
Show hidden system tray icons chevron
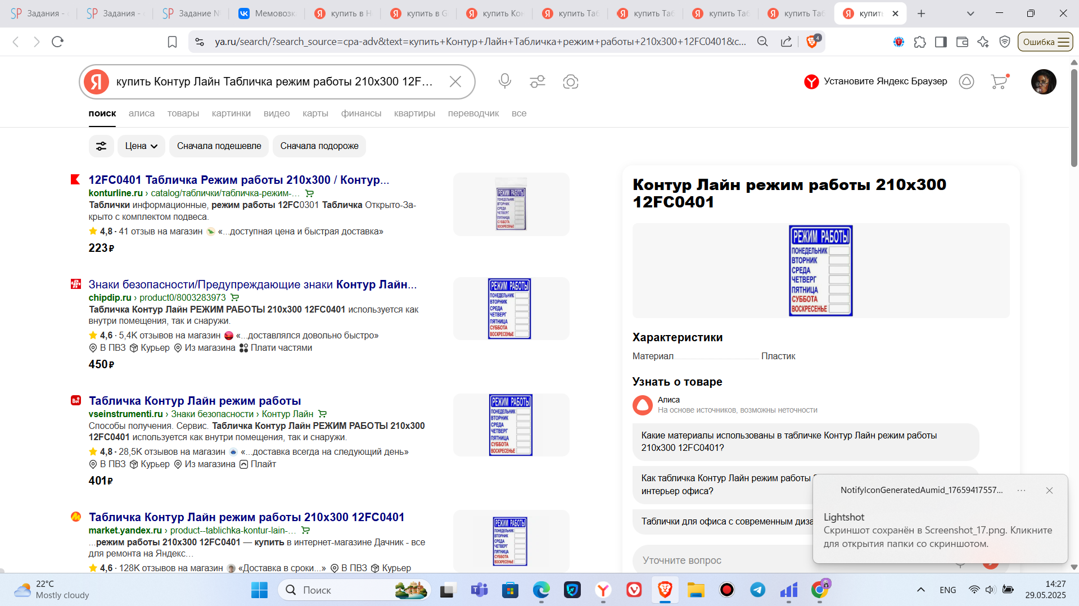tap(921, 590)
